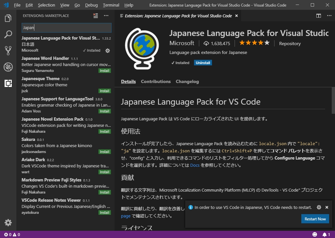Click split editor icon

(x=319, y=16)
